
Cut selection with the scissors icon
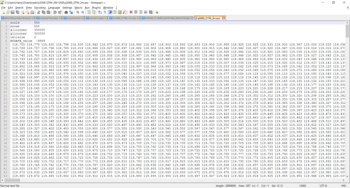click(38, 12)
